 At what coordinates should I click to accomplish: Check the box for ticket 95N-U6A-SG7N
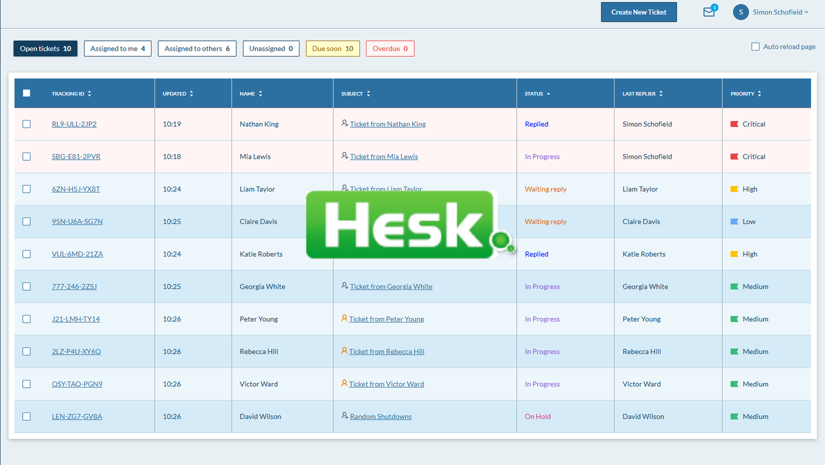(x=26, y=221)
